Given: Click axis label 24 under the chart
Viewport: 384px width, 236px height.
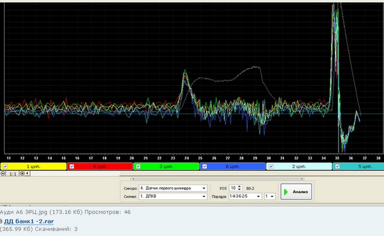Looking at the screenshot, I should [x=186, y=158].
